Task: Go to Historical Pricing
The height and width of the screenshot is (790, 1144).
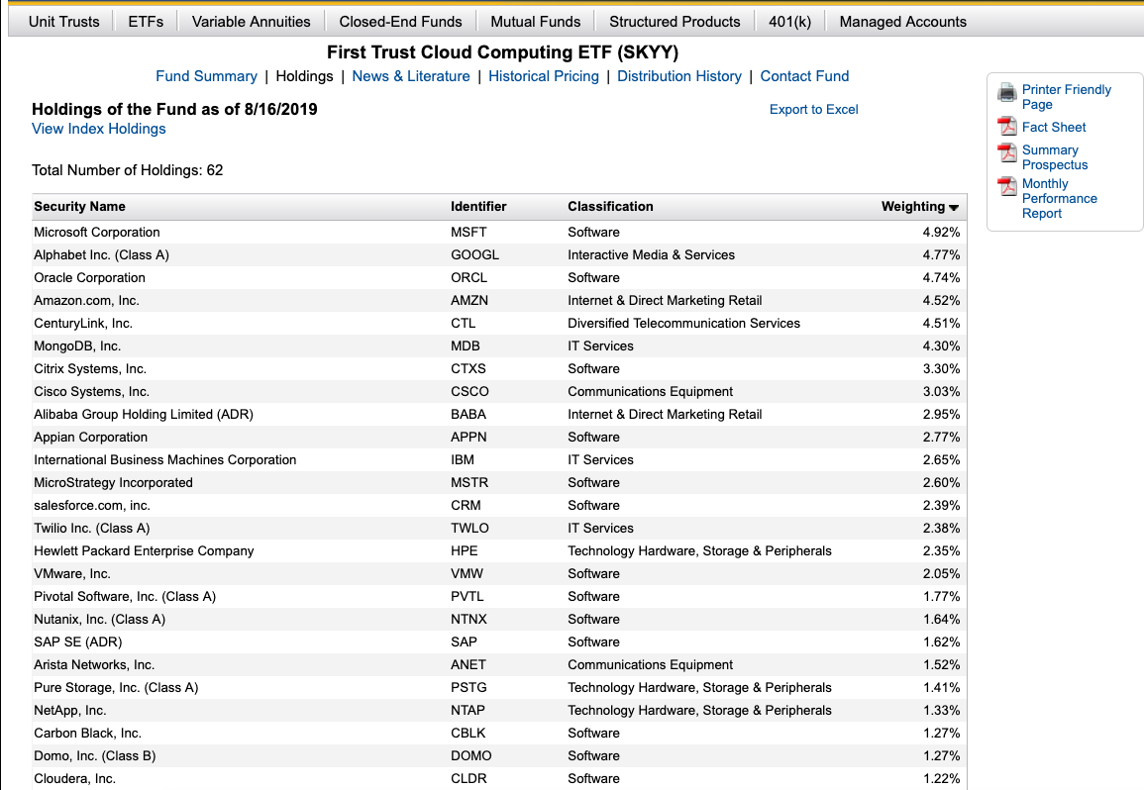Action: pyautogui.click(x=544, y=76)
